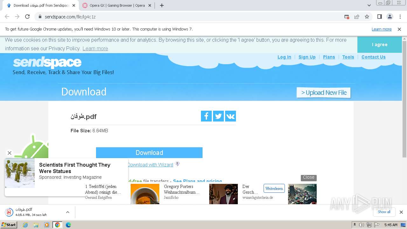The width and height of the screenshot is (407, 229).
Task: Dismiss the Chrome update notification bar
Action: [x=399, y=29]
